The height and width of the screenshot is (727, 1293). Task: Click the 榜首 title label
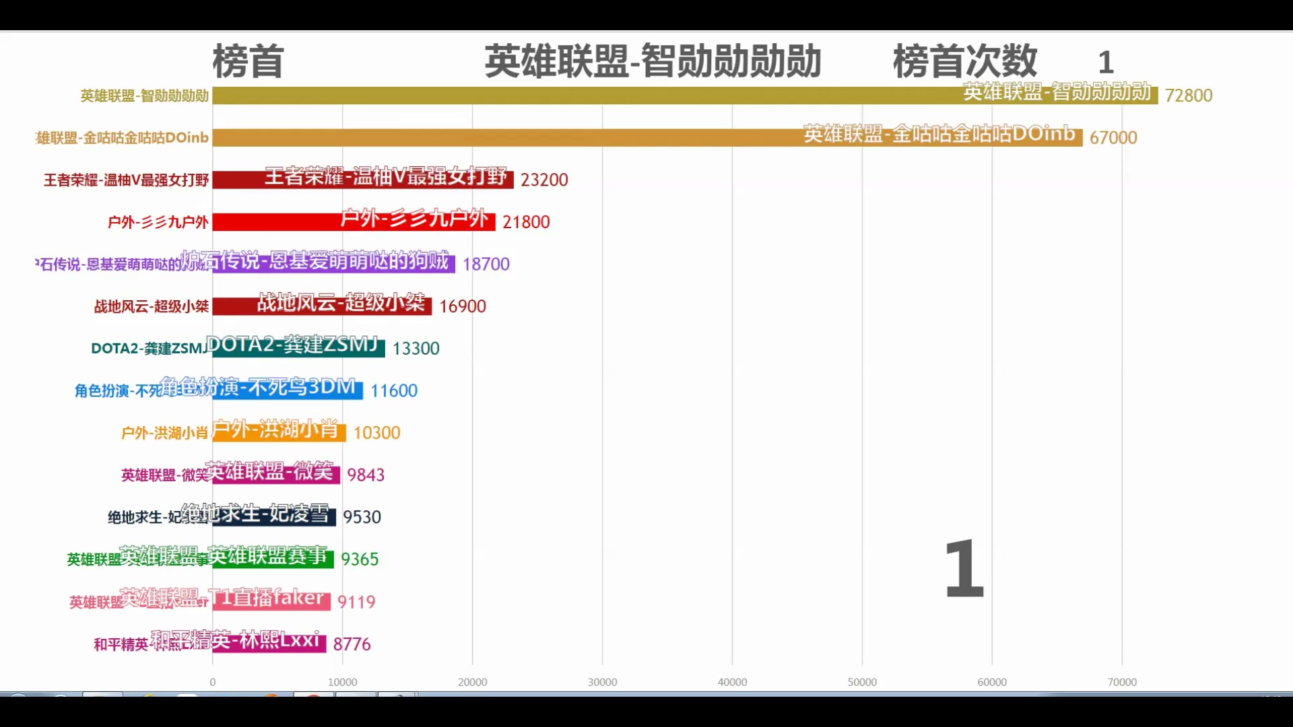pos(248,61)
